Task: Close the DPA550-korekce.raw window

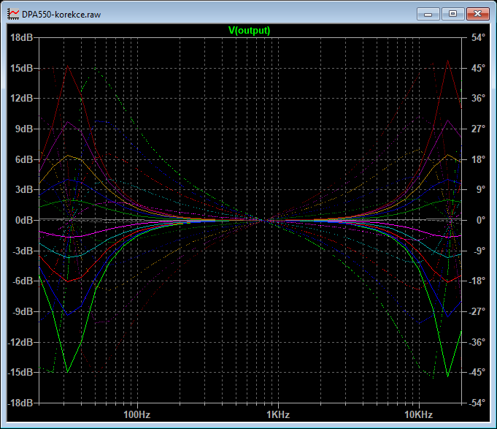Action: (478, 14)
